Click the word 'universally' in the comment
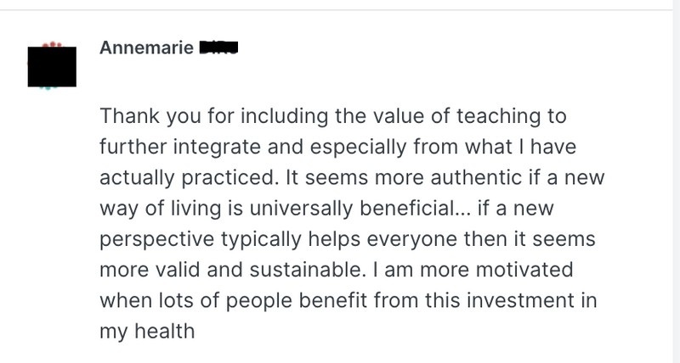 coord(301,209)
